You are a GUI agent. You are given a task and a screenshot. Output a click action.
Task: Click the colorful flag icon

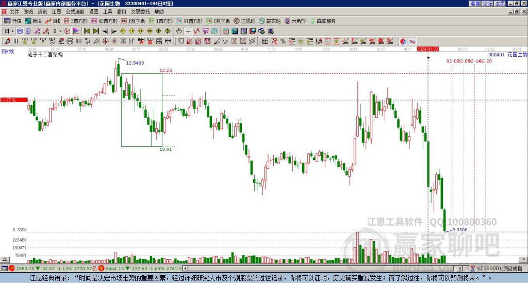point(76,32)
